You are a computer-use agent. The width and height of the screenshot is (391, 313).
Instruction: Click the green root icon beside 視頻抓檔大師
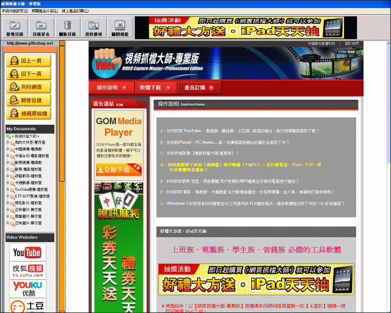tap(9, 136)
